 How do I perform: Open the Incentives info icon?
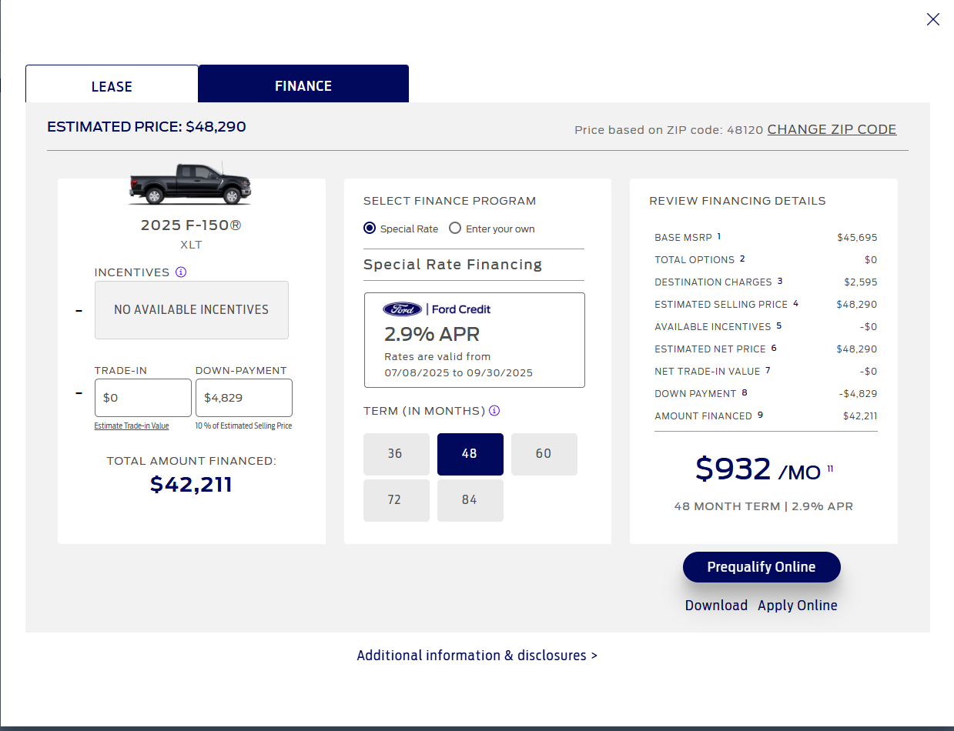181,272
